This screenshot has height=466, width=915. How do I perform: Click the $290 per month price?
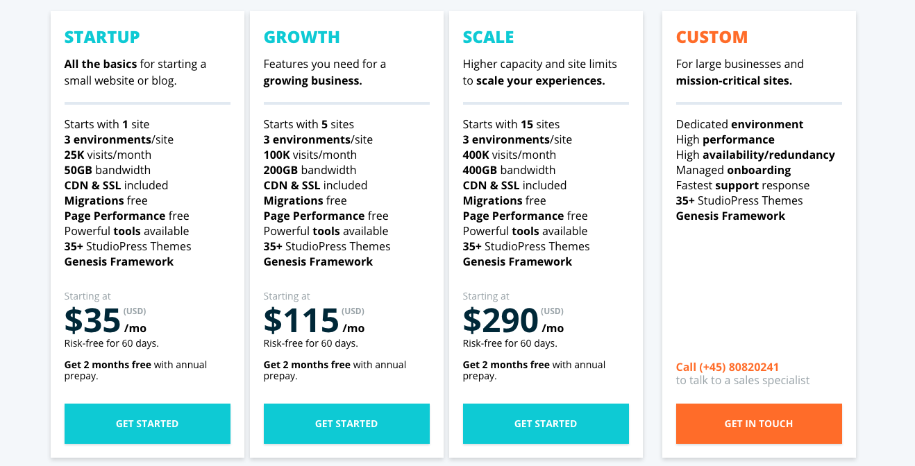point(514,320)
